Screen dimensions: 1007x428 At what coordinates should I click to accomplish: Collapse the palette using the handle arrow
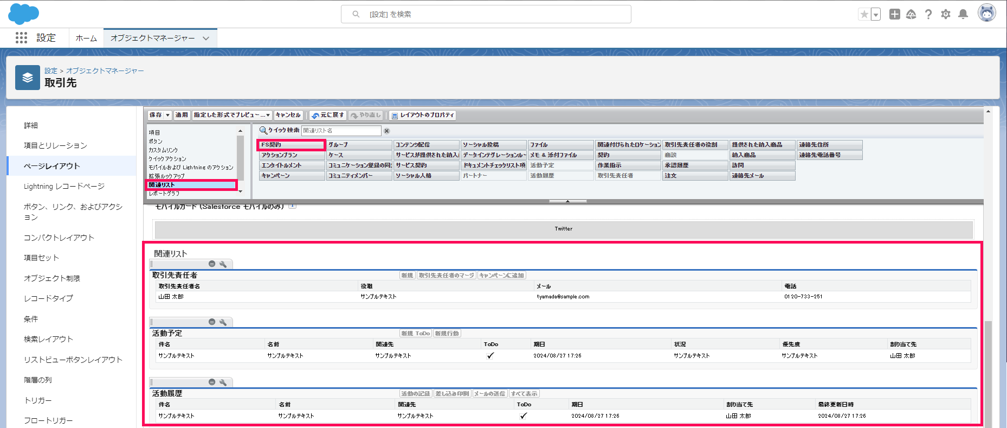pyautogui.click(x=567, y=201)
